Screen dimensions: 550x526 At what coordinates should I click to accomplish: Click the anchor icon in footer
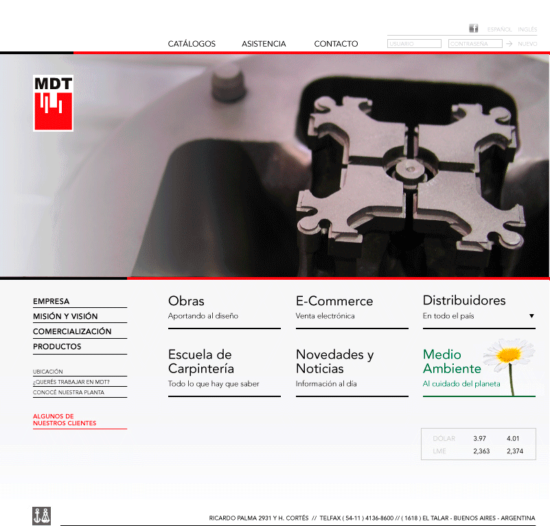point(42,516)
